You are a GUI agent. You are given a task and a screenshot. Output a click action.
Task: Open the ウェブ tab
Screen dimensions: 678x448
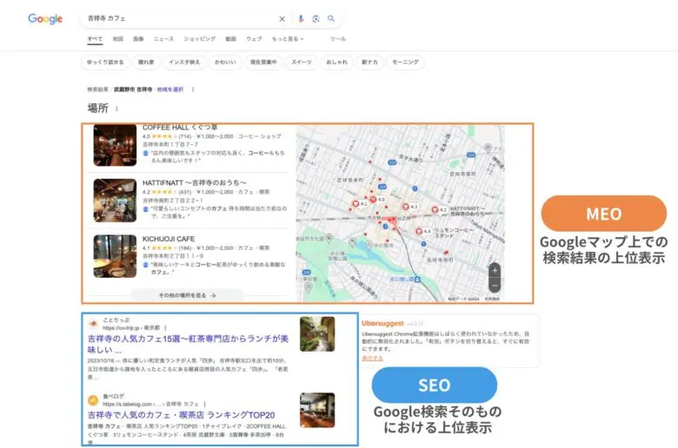click(x=254, y=39)
